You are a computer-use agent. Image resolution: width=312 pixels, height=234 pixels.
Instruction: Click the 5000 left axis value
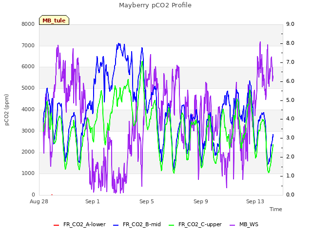[28, 88]
